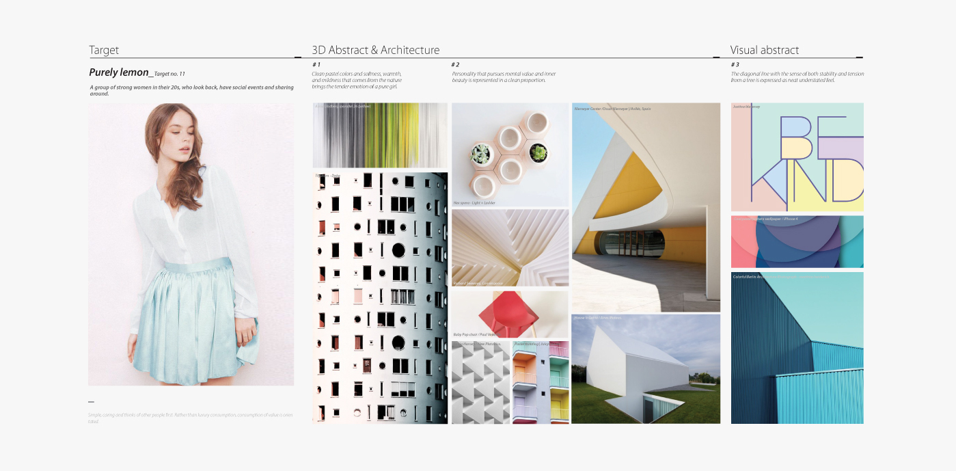The image size is (956, 471).
Task: Click the 'Target no. 11' label
Action: click(169, 74)
